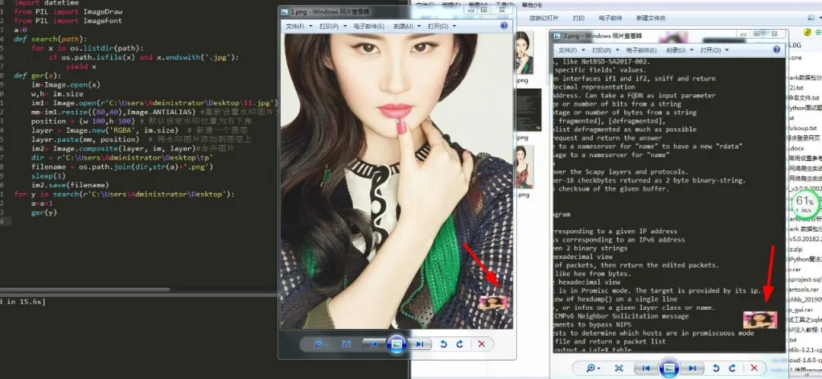
Task: Click 2.png viewer title bar icon
Action: coord(556,36)
